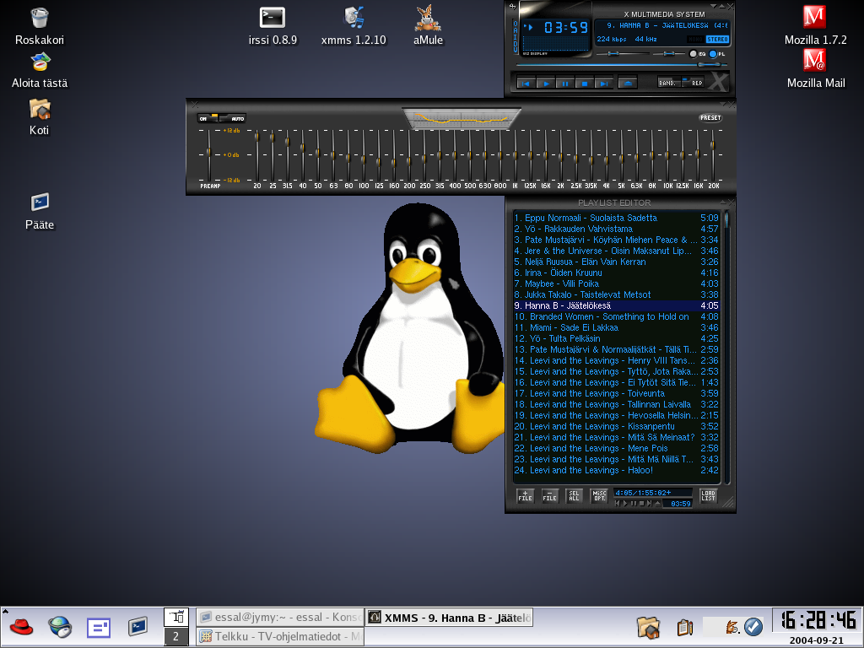Screen dimensions: 864x648
Task: Select track Leevi and the Leavings - Toiveunta
Action: (x=616, y=393)
